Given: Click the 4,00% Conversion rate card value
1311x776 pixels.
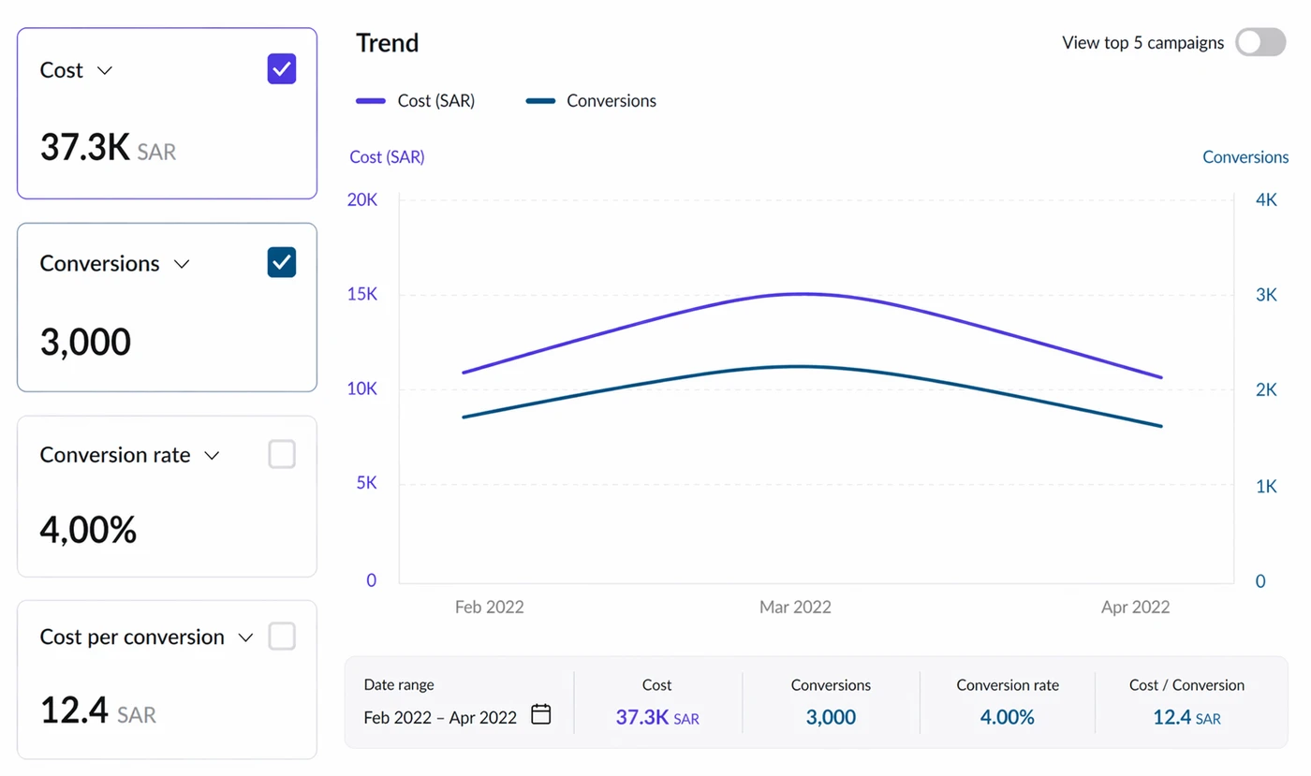Looking at the screenshot, I should click(x=88, y=530).
